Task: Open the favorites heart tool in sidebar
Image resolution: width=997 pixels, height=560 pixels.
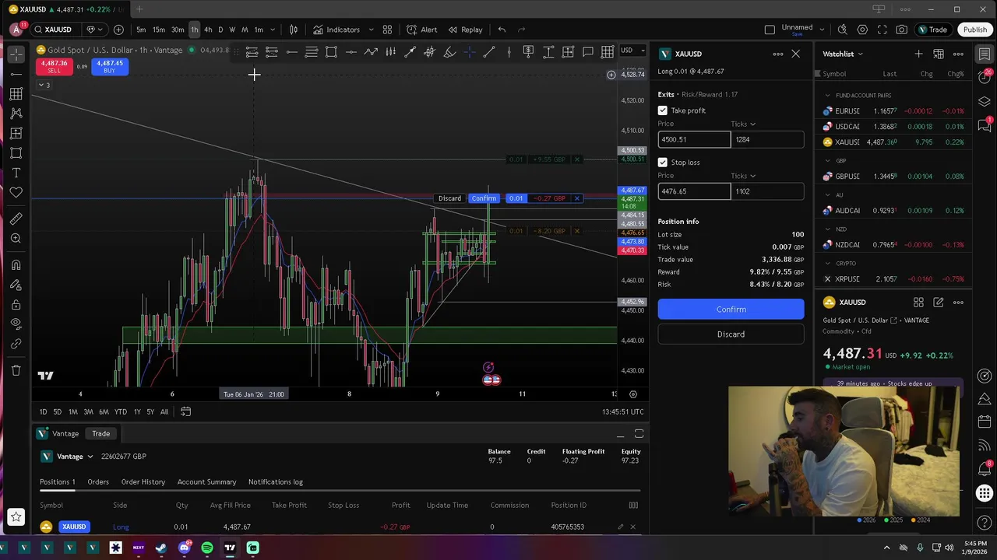Action: click(x=16, y=192)
